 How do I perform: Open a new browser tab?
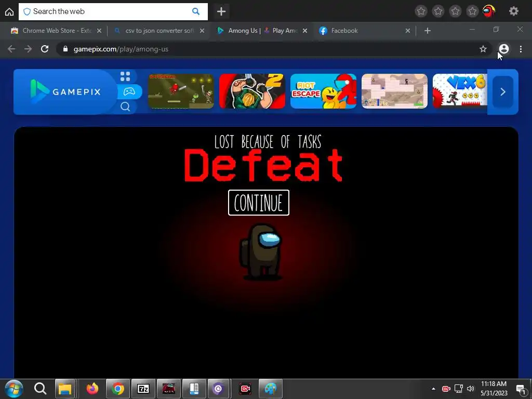(x=428, y=31)
